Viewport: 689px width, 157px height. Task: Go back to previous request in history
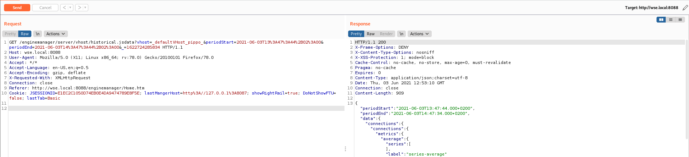(x=64, y=8)
